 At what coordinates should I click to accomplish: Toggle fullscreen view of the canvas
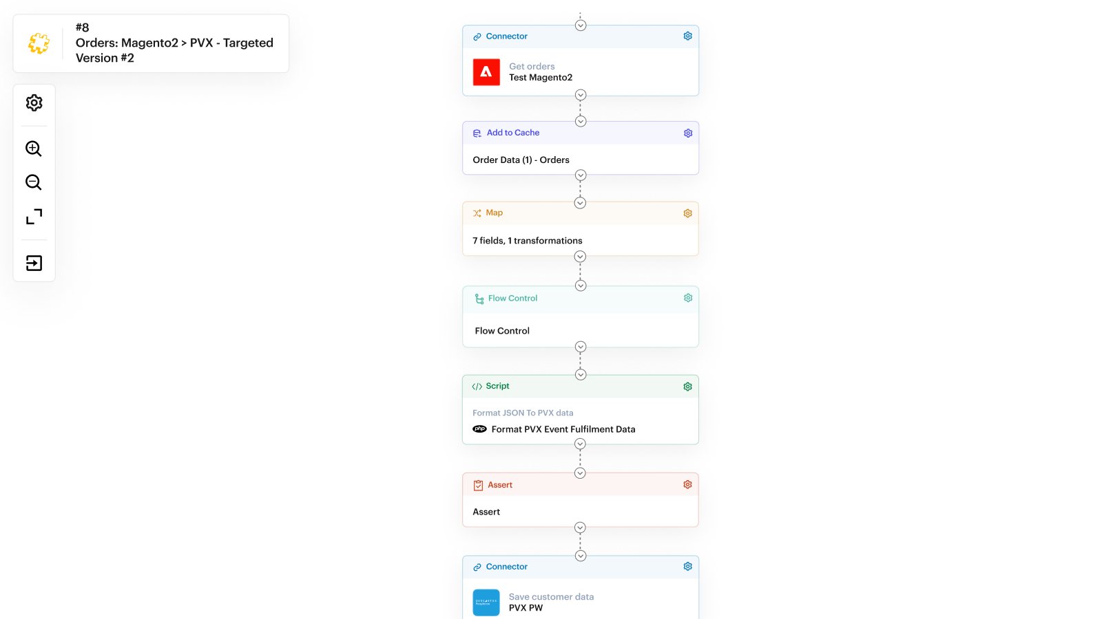coord(34,217)
